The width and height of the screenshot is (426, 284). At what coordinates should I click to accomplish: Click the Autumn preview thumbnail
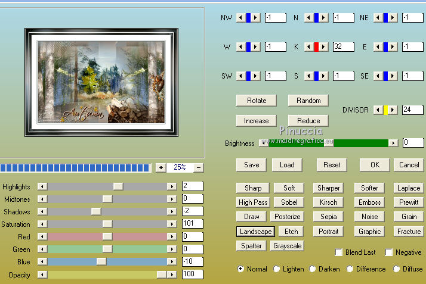(x=101, y=82)
